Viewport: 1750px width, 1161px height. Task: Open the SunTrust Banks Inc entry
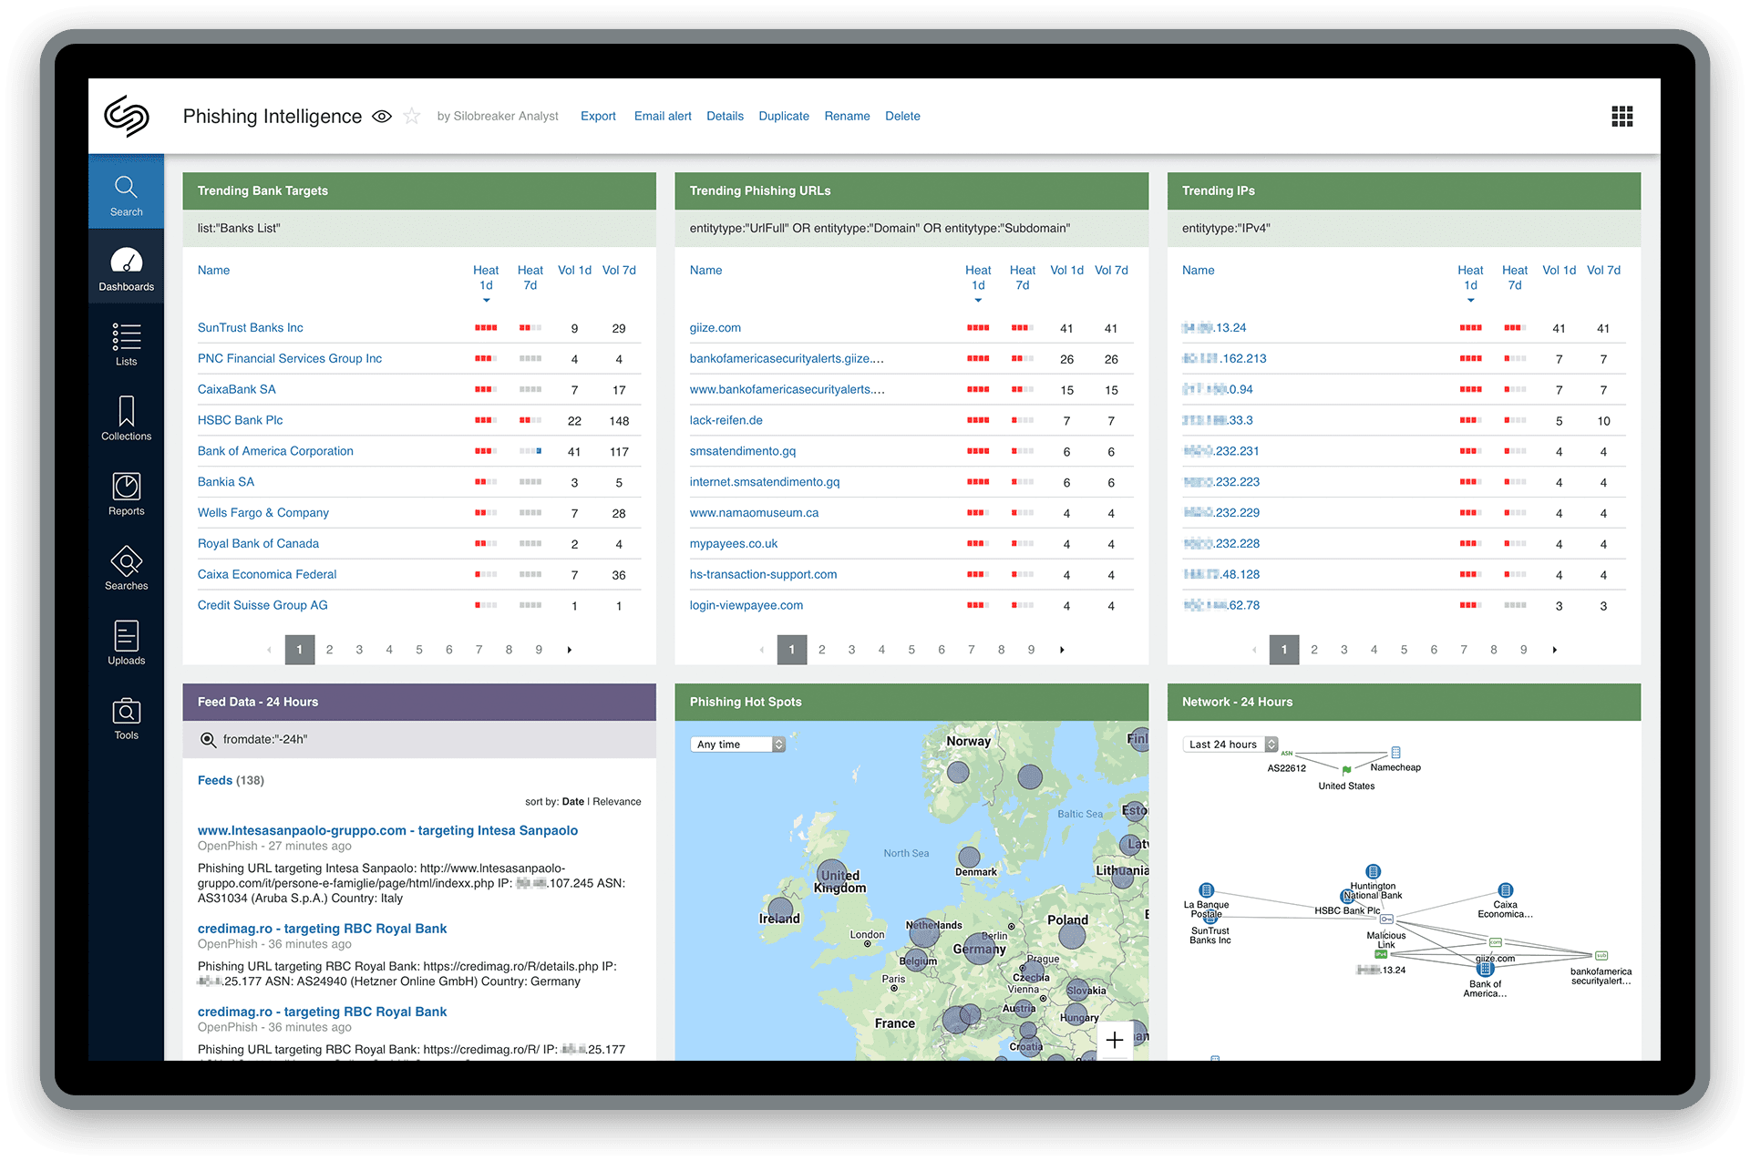(x=251, y=328)
